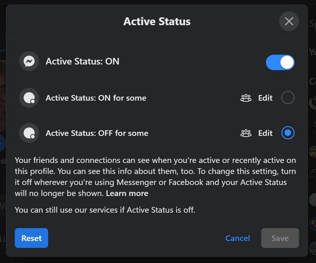
Task: Click the Active Status dialog title
Action: tap(157, 21)
